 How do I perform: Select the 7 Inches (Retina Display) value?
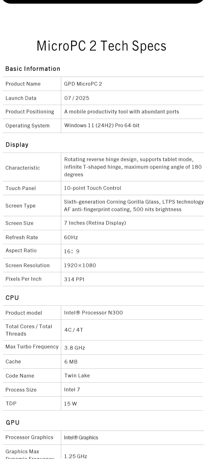[95, 223]
